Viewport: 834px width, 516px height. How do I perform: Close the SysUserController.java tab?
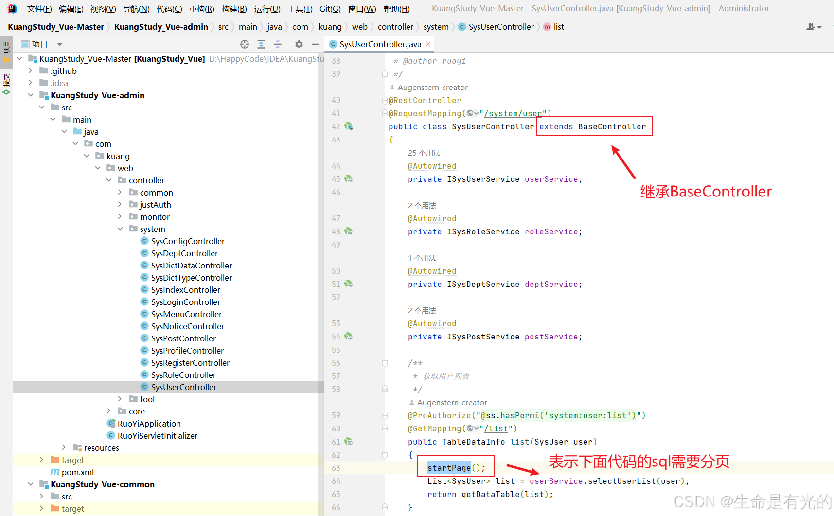click(x=428, y=44)
